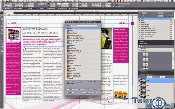Select the Magenta color in Colors dialog list
This screenshot has width=175, height=109.
pos(83,60)
